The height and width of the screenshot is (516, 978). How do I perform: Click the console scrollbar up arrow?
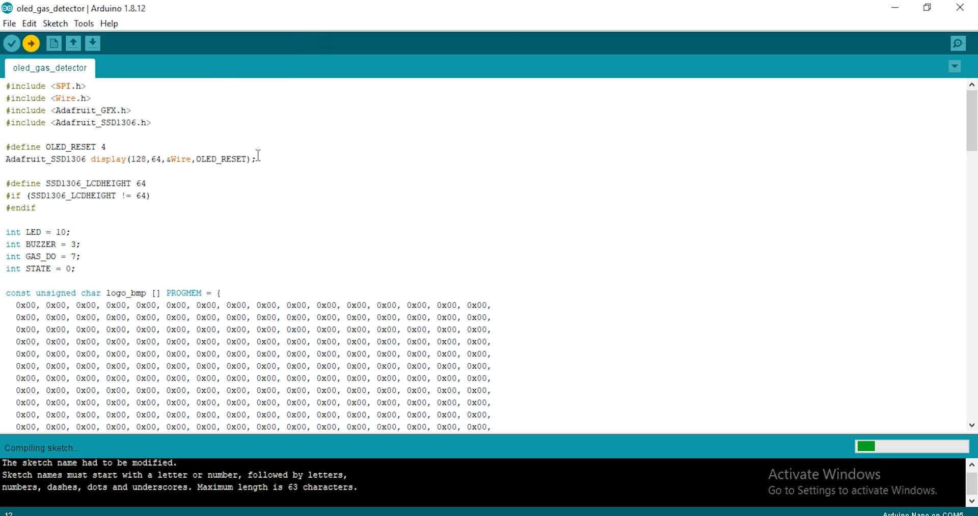(x=972, y=465)
